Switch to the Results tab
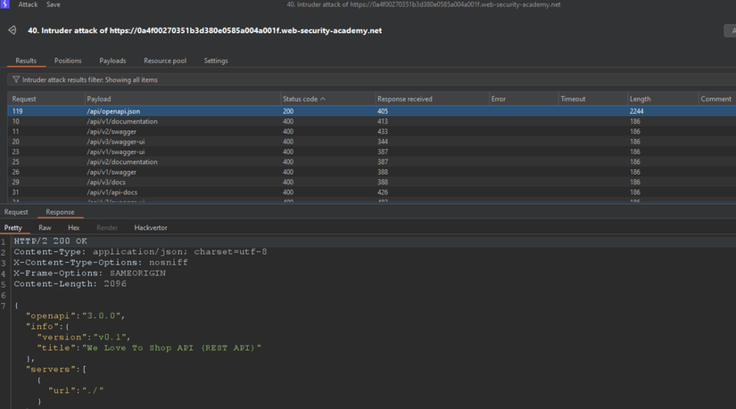Viewport: 736px width, 409px height. point(26,61)
